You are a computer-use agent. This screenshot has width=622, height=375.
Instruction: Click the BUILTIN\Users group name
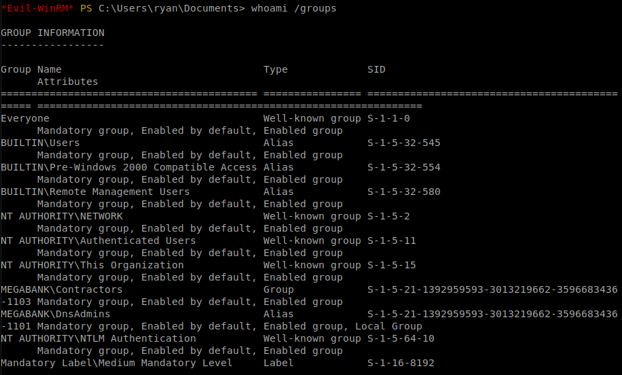coord(40,143)
